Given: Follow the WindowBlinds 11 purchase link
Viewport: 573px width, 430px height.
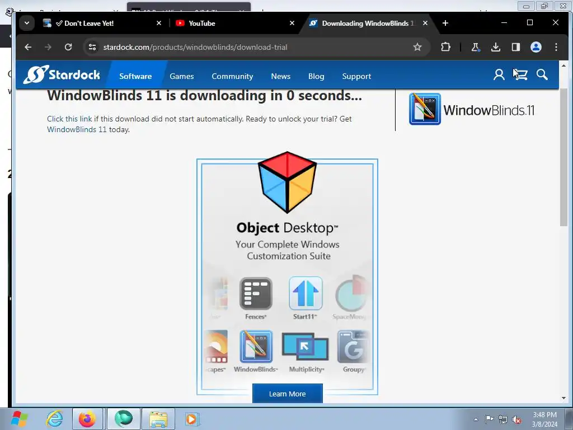Looking at the screenshot, I should 77,129.
